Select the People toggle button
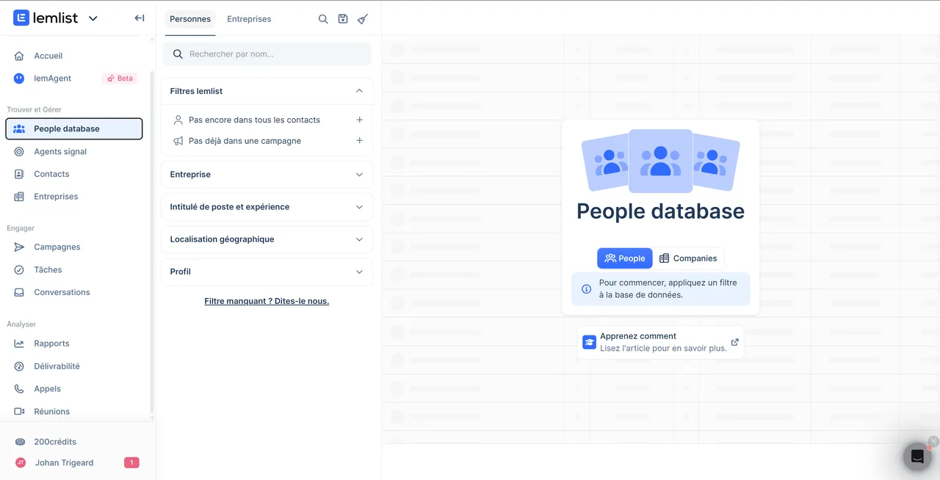 click(625, 258)
